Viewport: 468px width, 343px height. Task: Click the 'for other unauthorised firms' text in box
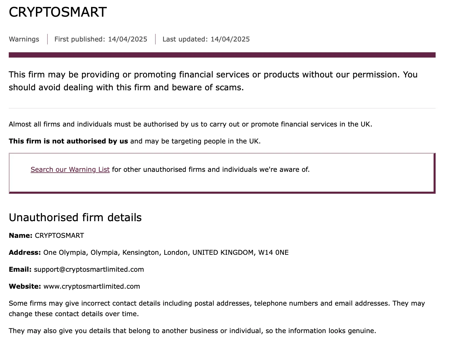211,169
